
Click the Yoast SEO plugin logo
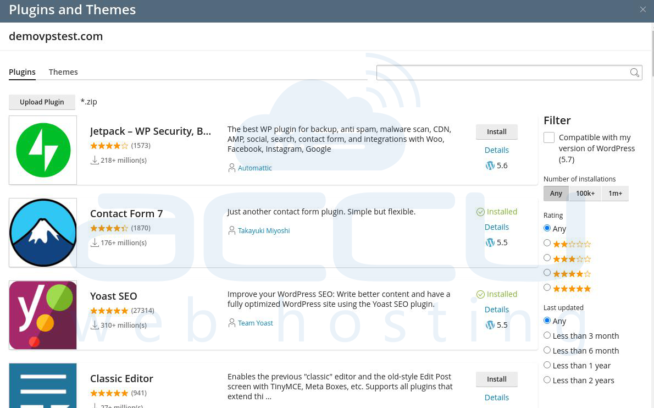point(43,315)
